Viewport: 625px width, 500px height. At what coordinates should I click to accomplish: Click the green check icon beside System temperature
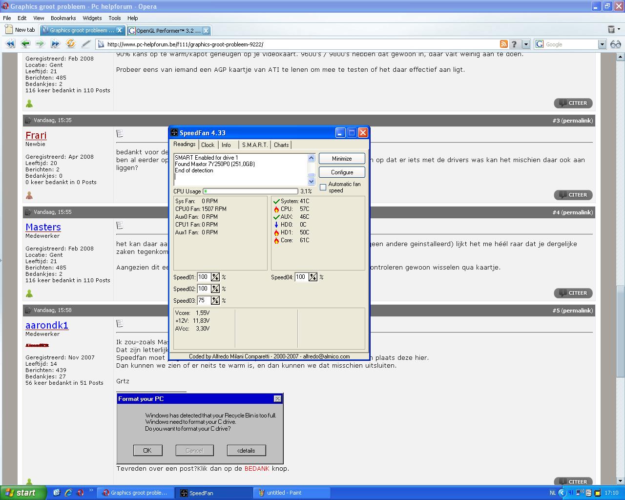pyautogui.click(x=276, y=201)
